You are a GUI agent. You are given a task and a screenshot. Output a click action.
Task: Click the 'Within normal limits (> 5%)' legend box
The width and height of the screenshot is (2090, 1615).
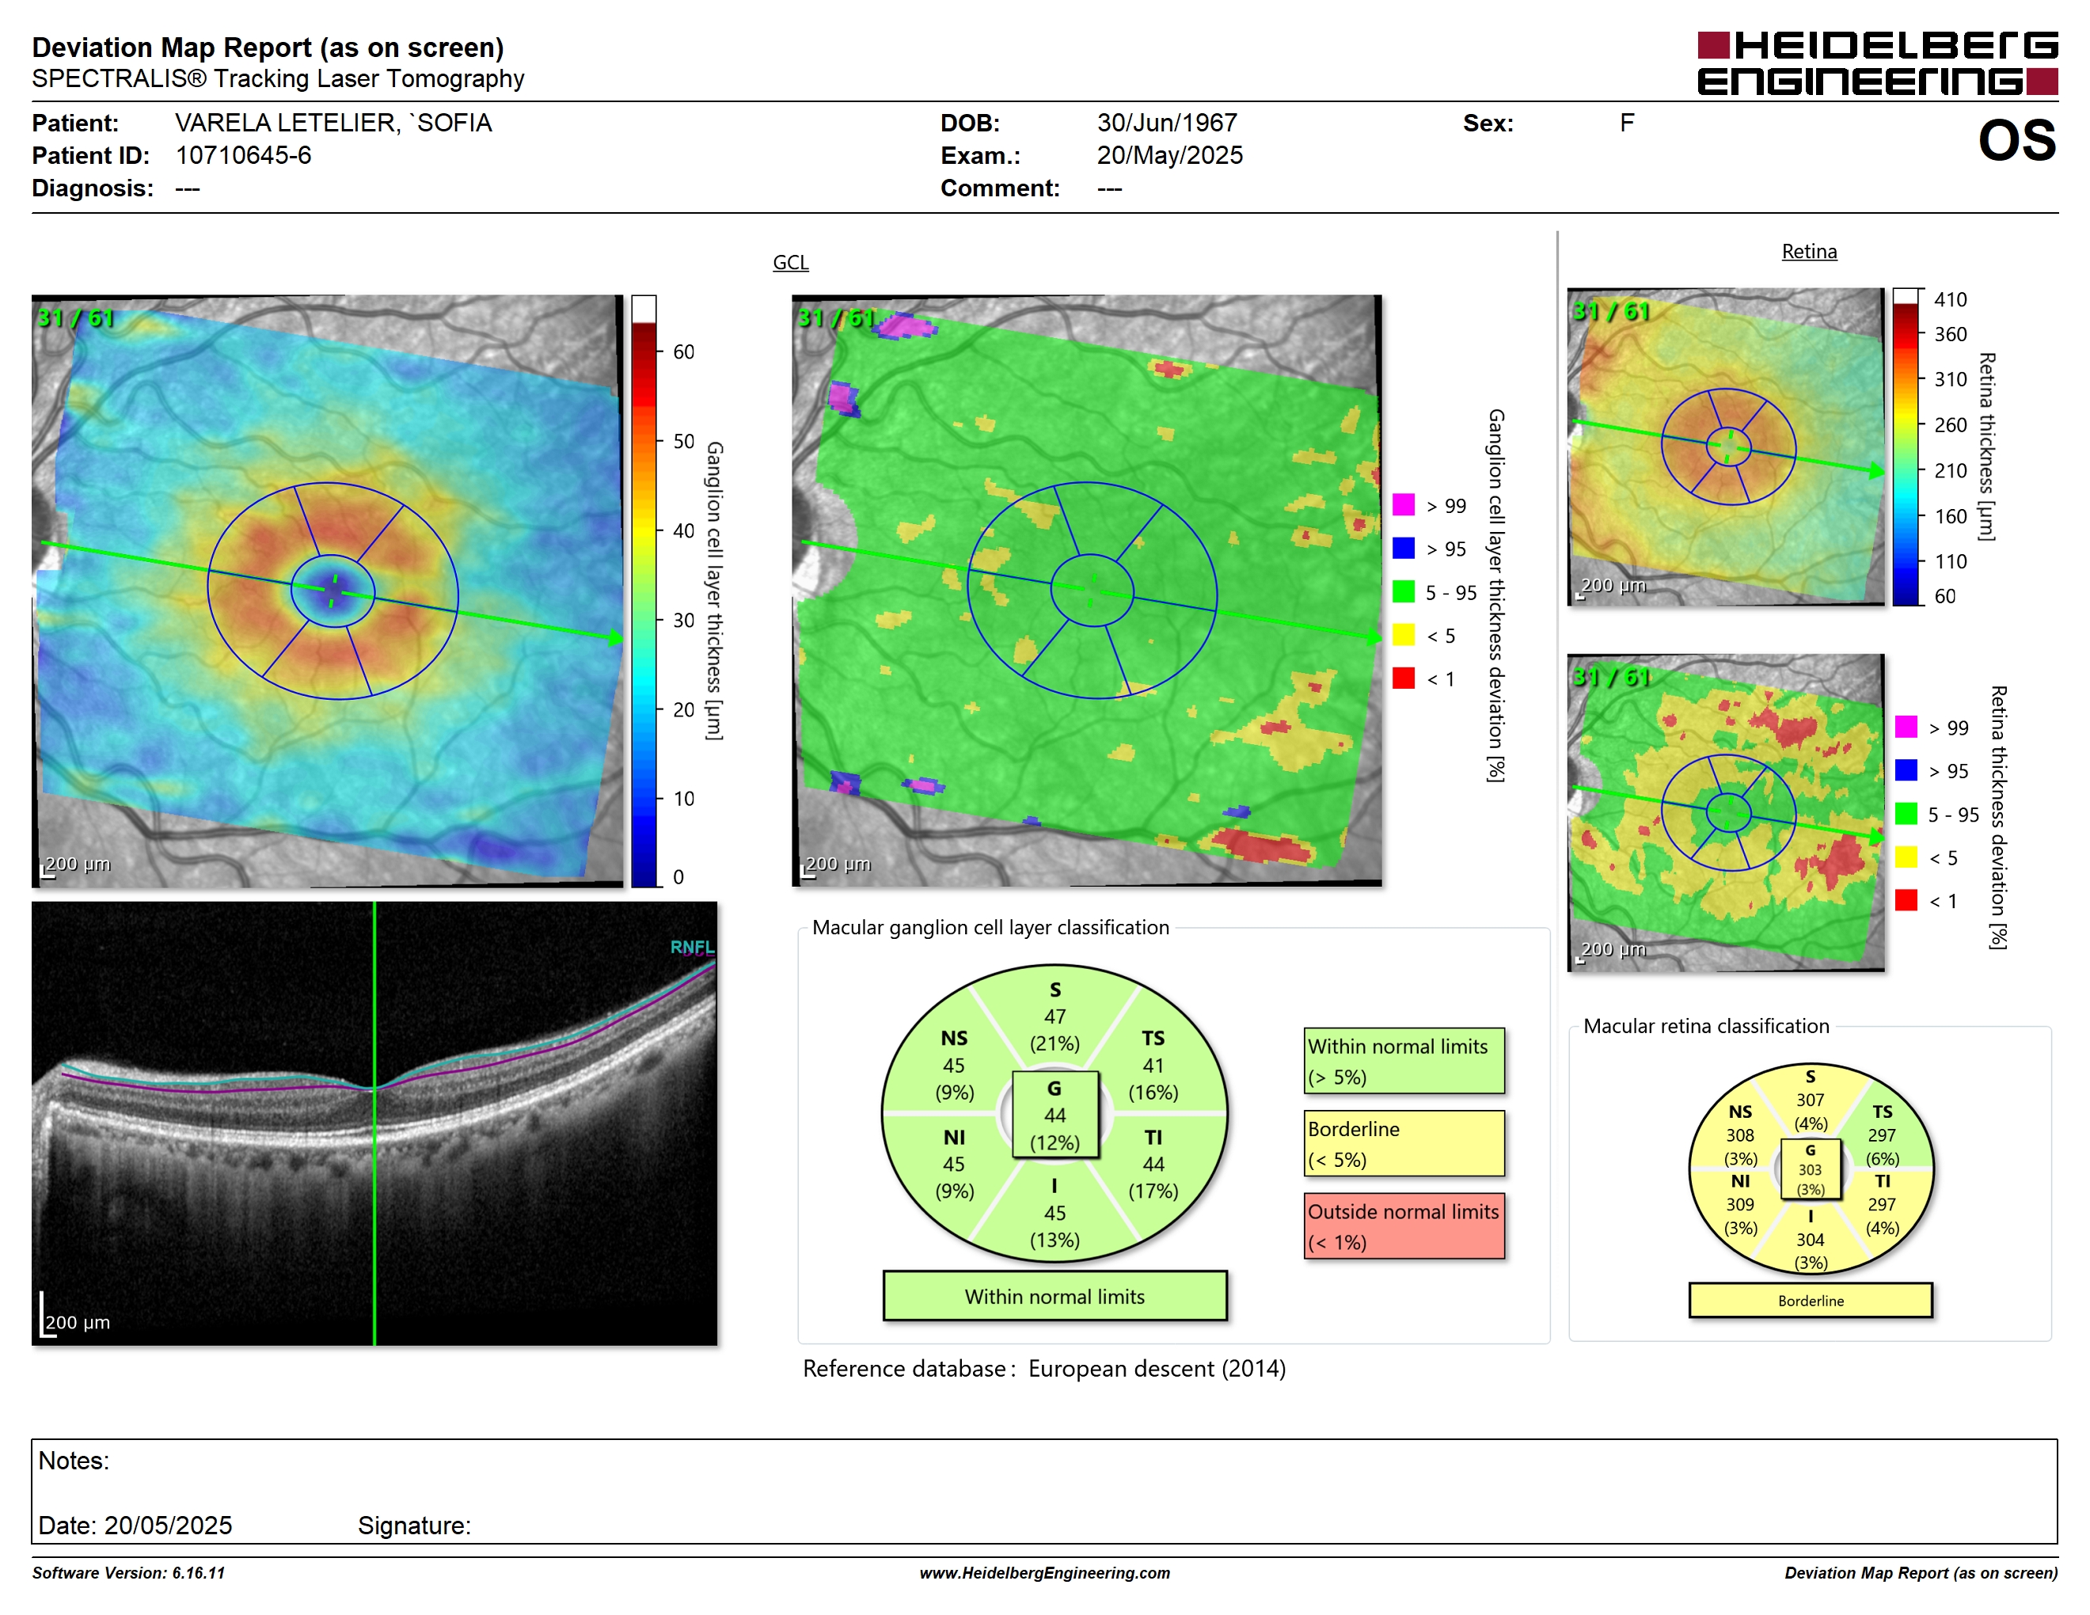[x=1404, y=1061]
